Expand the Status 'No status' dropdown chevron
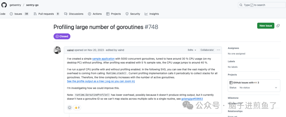Viewport: 286px width, 117px height. 276,88
